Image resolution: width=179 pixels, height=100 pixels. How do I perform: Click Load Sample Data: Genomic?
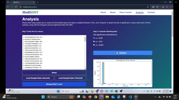pos(38,78)
